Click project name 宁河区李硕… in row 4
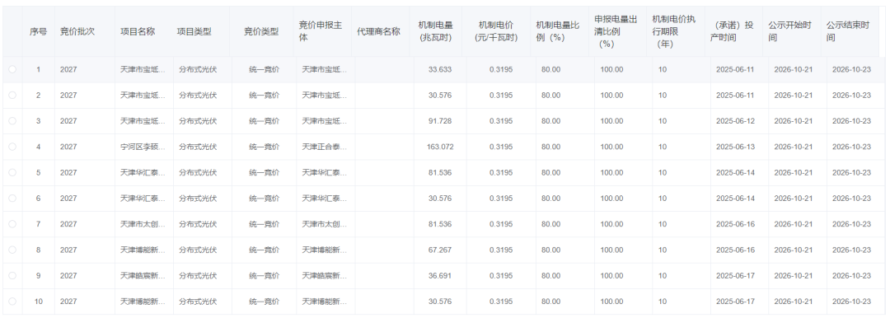Image resolution: width=890 pixels, height=318 pixels. (143, 147)
